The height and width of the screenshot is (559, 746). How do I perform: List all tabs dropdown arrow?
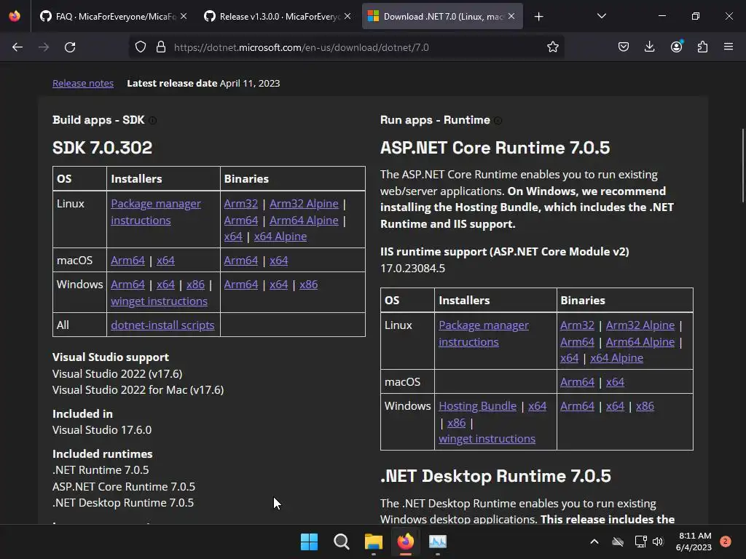point(601,16)
